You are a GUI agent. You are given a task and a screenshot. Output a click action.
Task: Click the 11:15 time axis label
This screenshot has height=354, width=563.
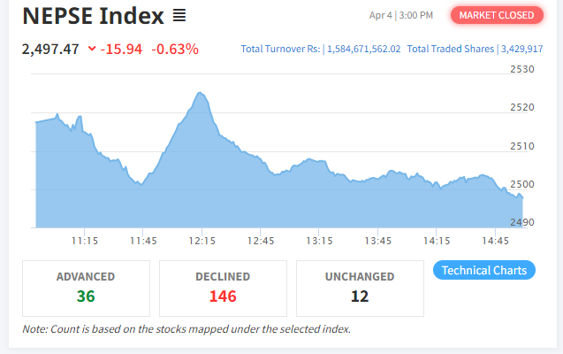click(85, 241)
